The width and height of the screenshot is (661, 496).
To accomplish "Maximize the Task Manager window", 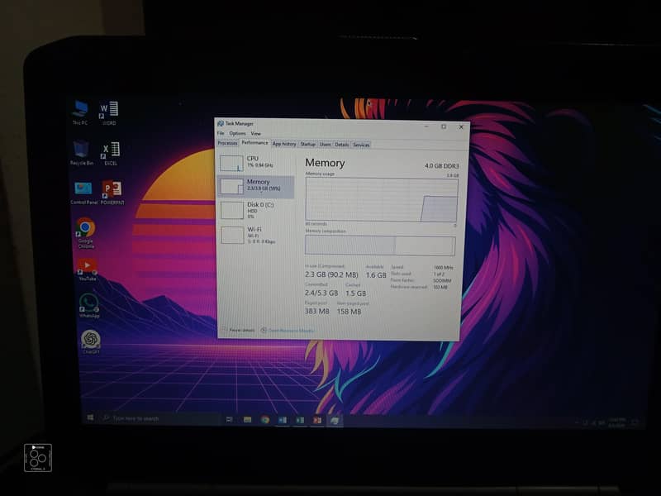I will pyautogui.click(x=444, y=126).
